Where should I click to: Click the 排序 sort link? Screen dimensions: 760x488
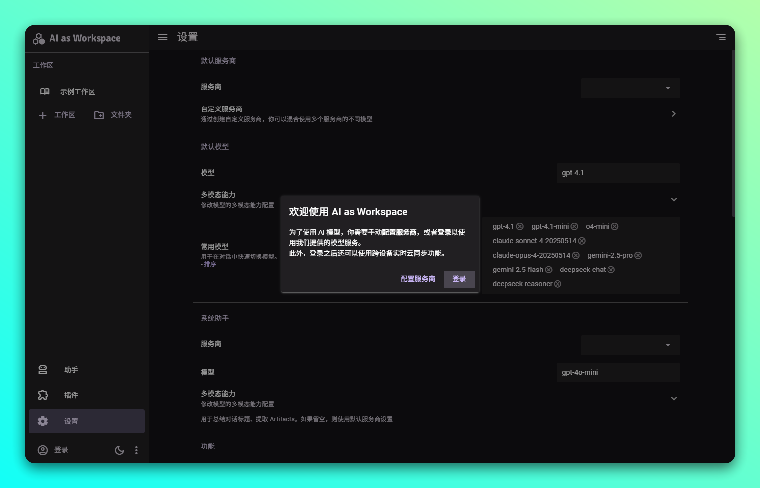pyautogui.click(x=210, y=264)
